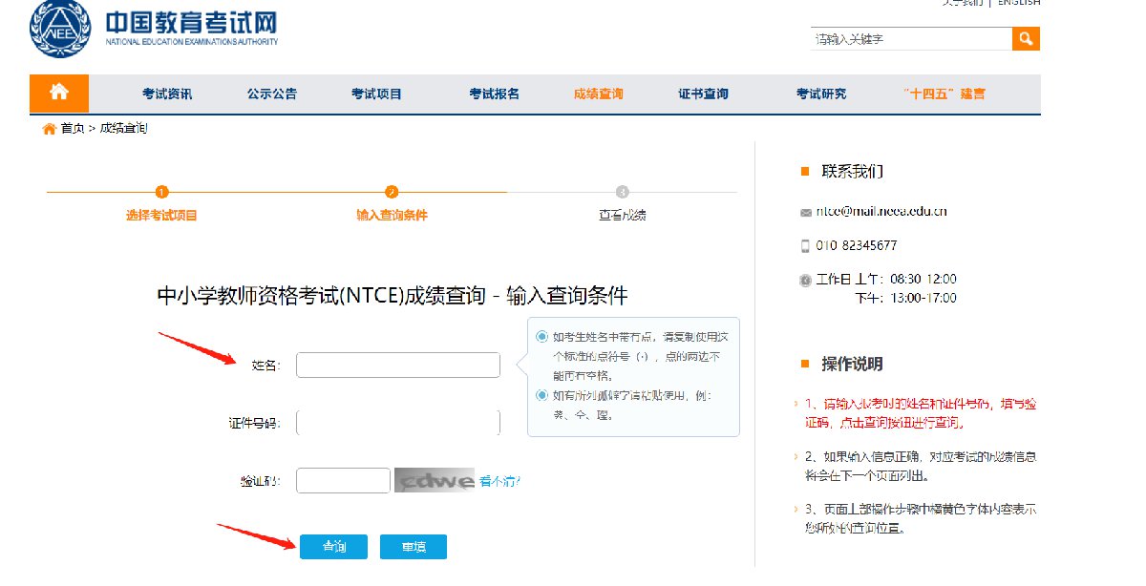Viewport: 1146px width, 586px height.
Task: Click the small house breadcrumb icon
Action: point(49,129)
